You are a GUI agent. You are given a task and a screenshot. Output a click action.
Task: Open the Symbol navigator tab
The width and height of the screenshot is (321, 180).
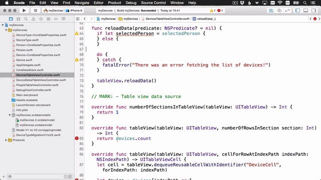coord(18,19)
